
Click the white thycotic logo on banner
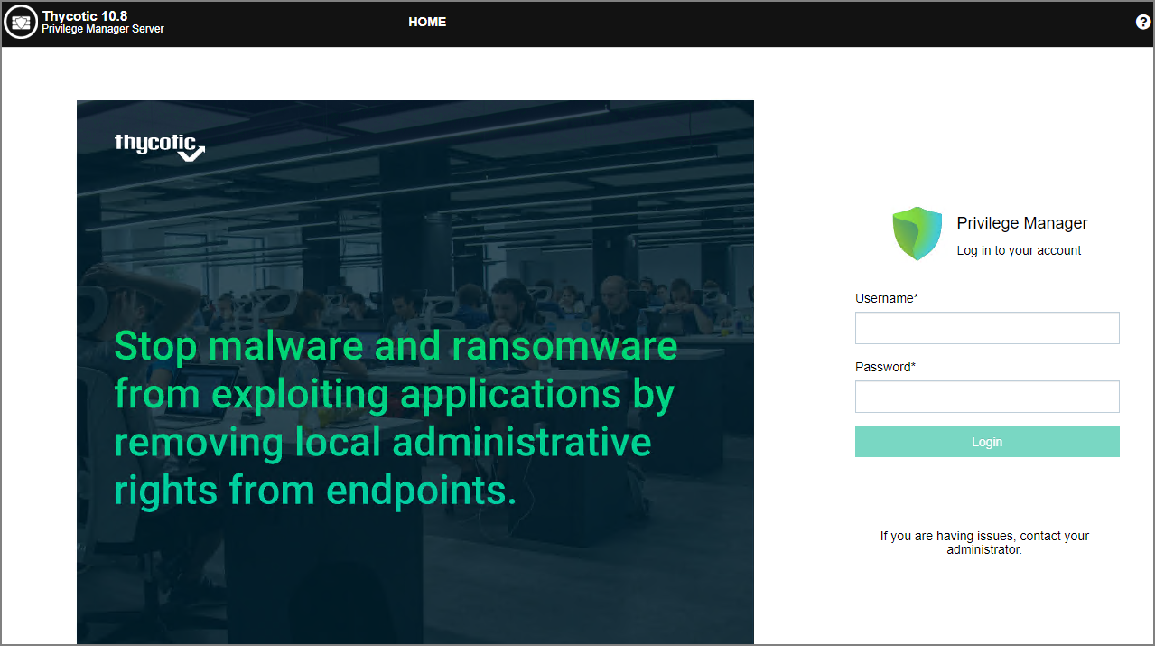(x=160, y=146)
